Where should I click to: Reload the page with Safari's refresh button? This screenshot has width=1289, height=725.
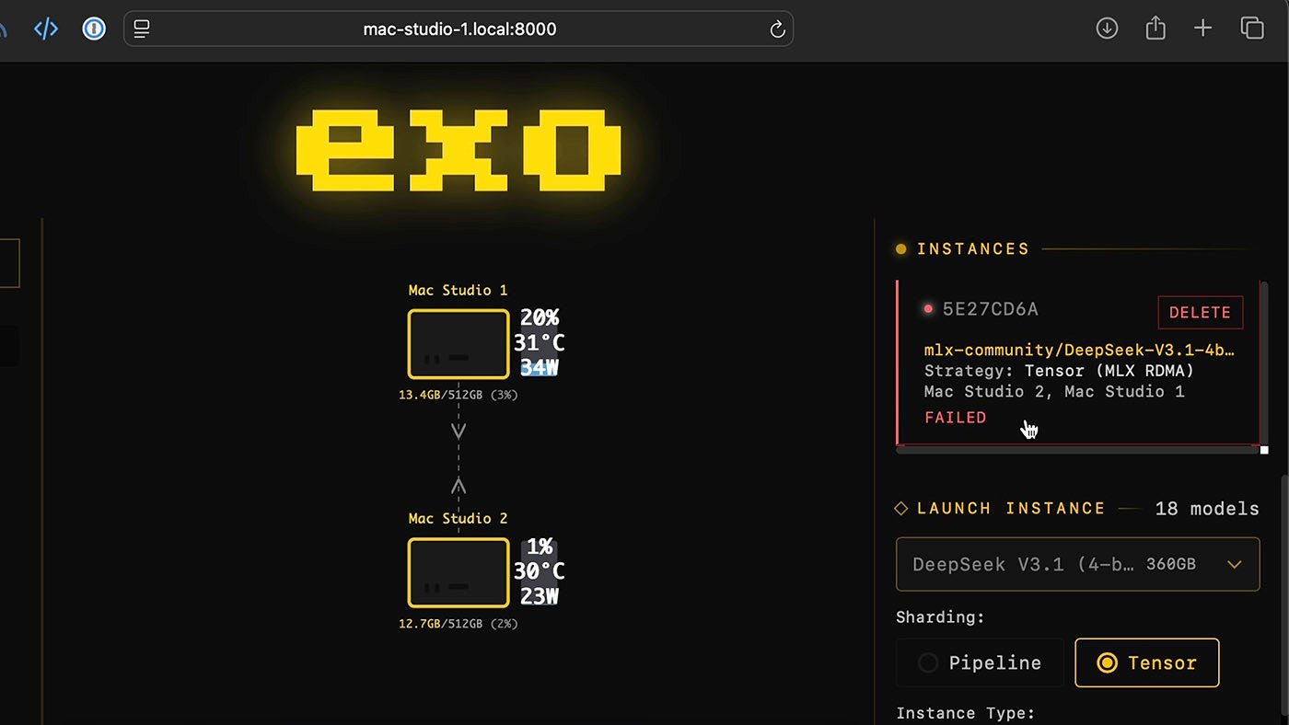(776, 29)
